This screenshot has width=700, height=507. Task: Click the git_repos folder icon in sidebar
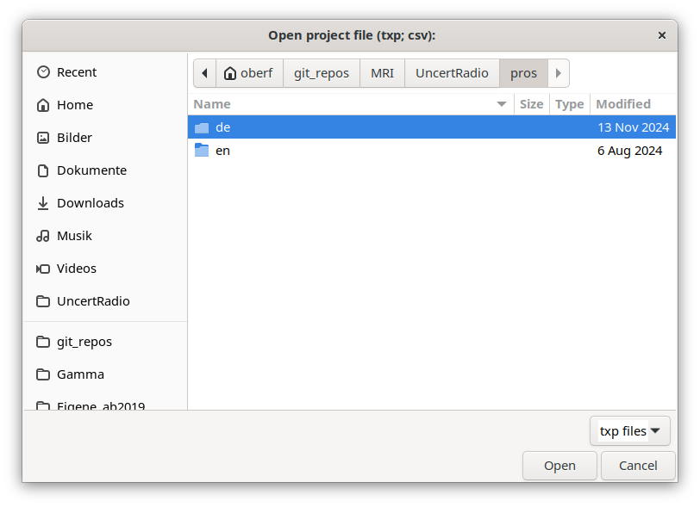coord(43,342)
